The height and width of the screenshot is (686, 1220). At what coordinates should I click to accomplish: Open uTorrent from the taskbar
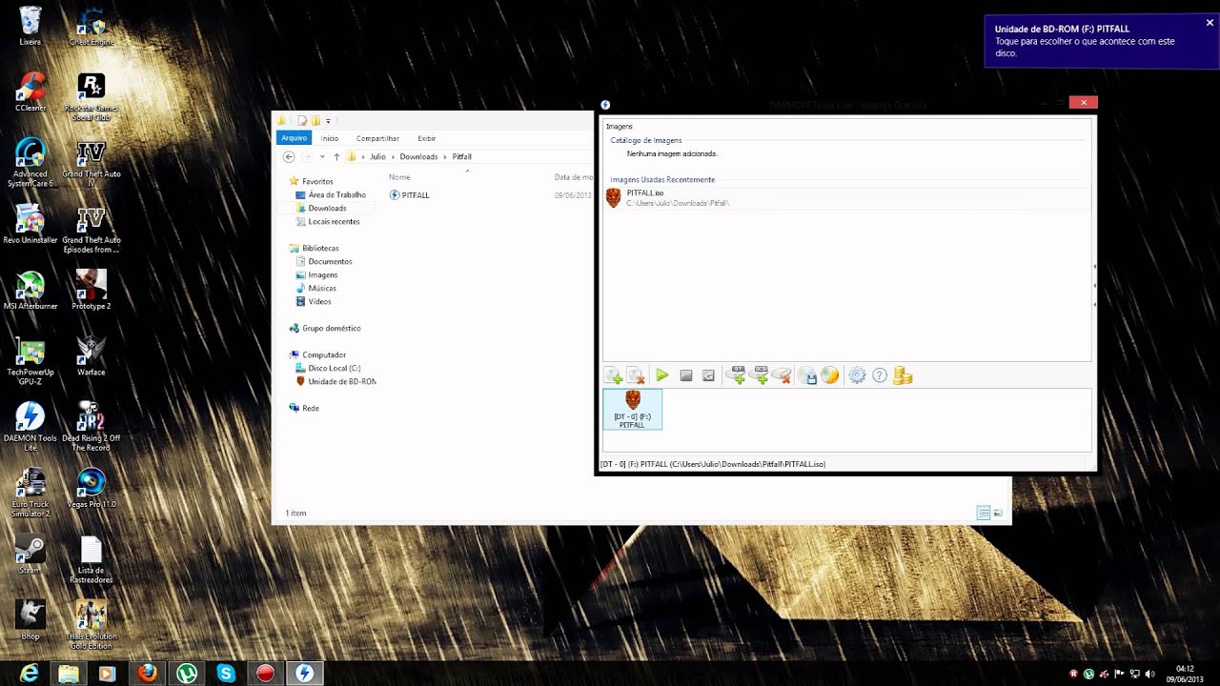point(186,674)
